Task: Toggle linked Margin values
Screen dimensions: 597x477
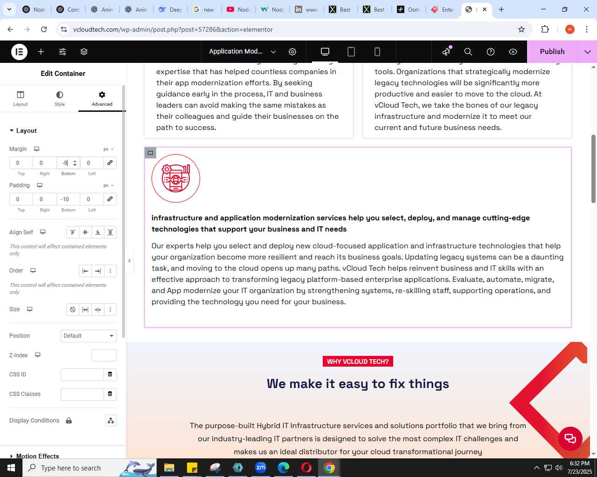Action: [x=110, y=163]
